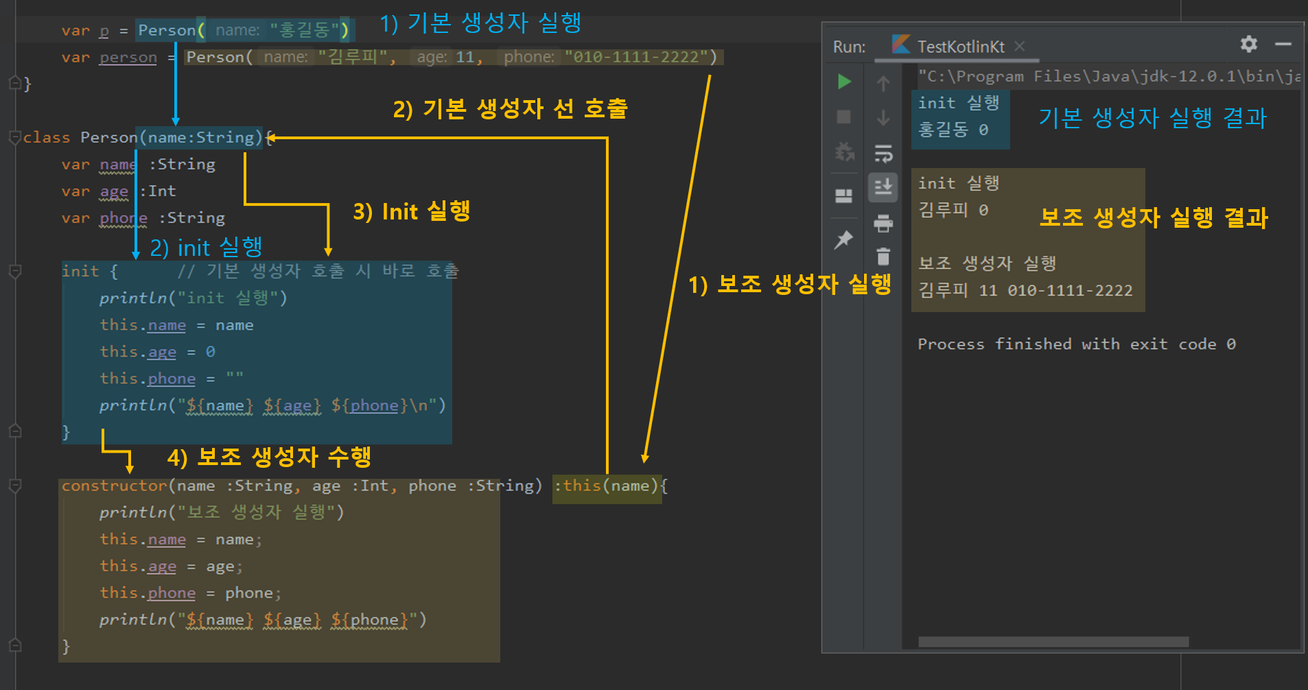Click the fold end marker below var person line
This screenshot has width=1308, height=690.
tap(15, 83)
